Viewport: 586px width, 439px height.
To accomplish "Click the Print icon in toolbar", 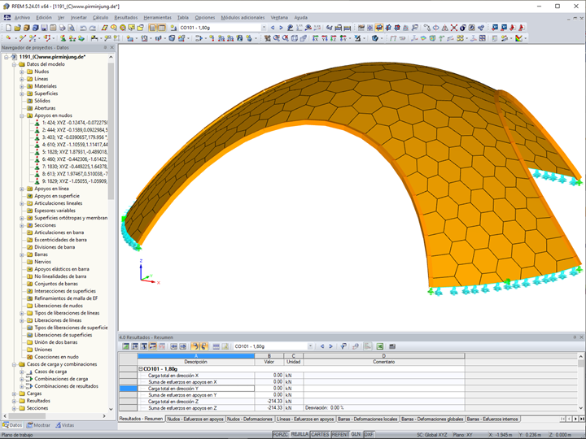I will tap(62, 28).
